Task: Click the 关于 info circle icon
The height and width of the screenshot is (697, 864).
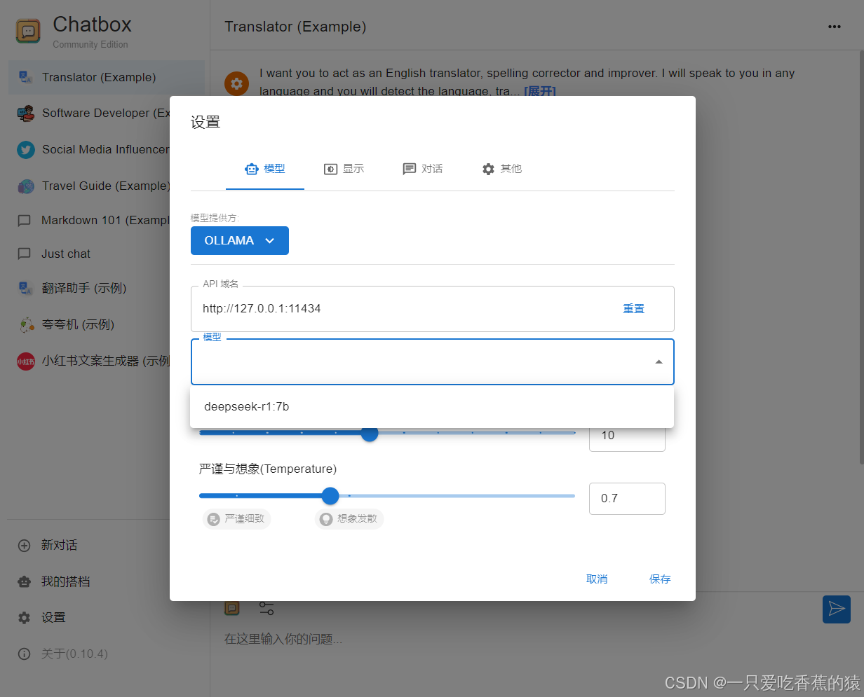Action: coord(24,654)
